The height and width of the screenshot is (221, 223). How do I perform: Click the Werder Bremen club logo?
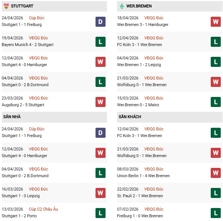pyautogui.click(x=122, y=6)
